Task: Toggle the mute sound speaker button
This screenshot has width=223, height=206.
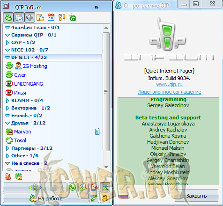Action: [x=30, y=17]
